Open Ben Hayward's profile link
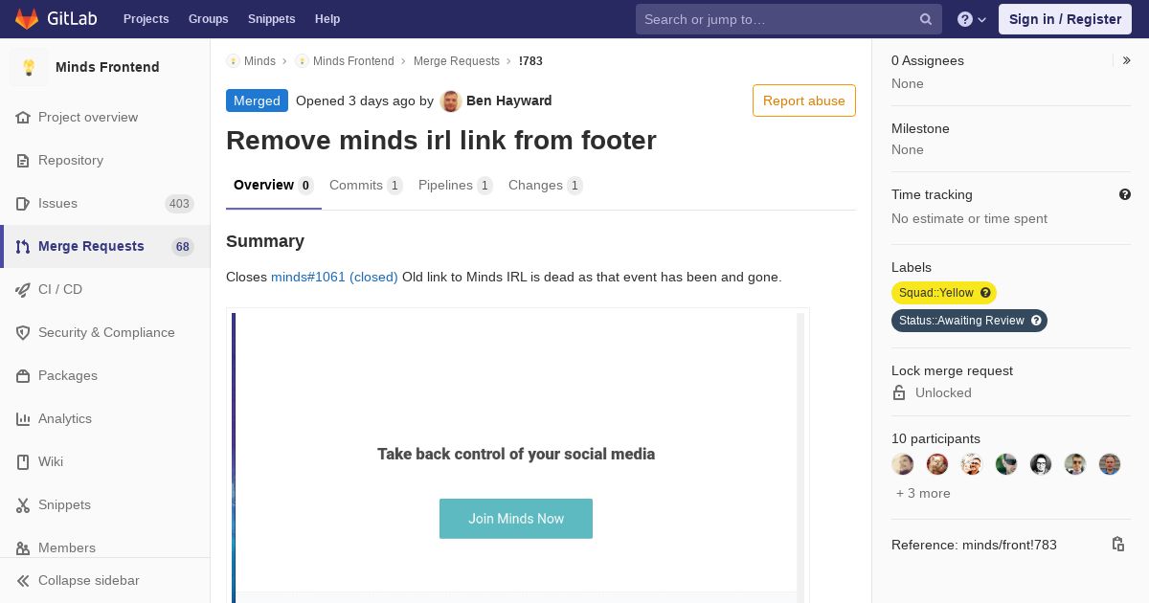The width and height of the screenshot is (1149, 603). 508,100
